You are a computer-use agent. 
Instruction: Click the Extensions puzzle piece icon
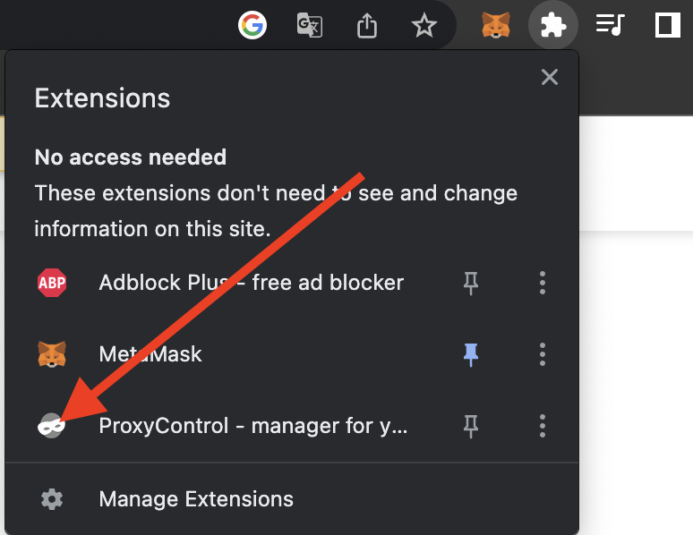coord(553,25)
